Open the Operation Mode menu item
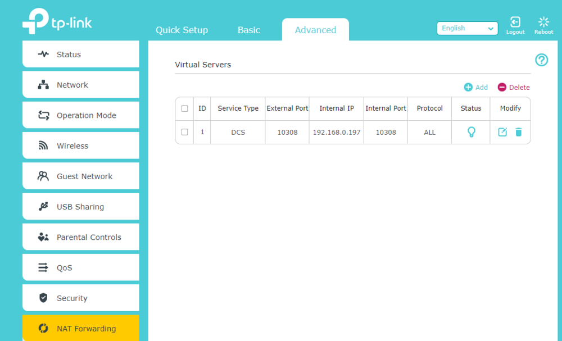562x341 pixels. [x=80, y=115]
